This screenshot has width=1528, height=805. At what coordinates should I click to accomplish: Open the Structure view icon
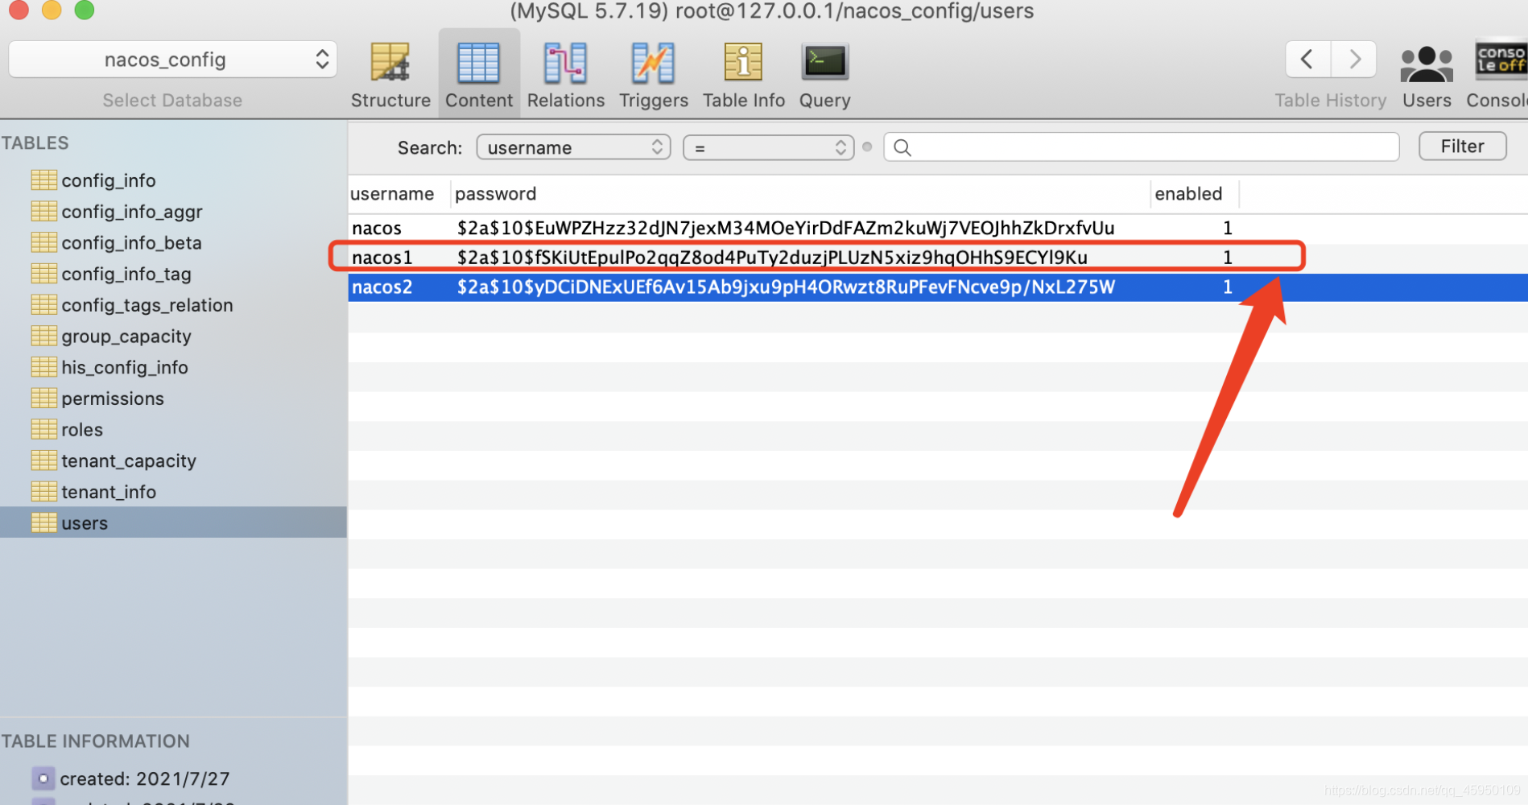coord(390,63)
